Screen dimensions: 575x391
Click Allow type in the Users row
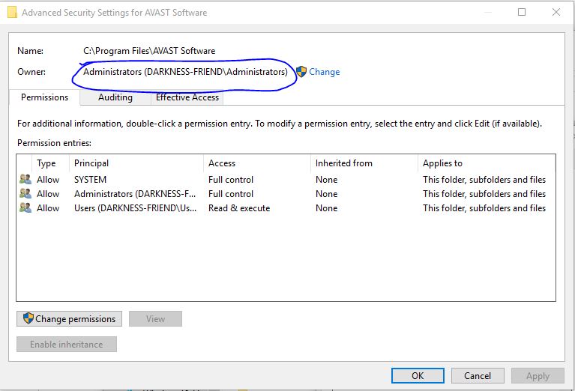point(48,208)
